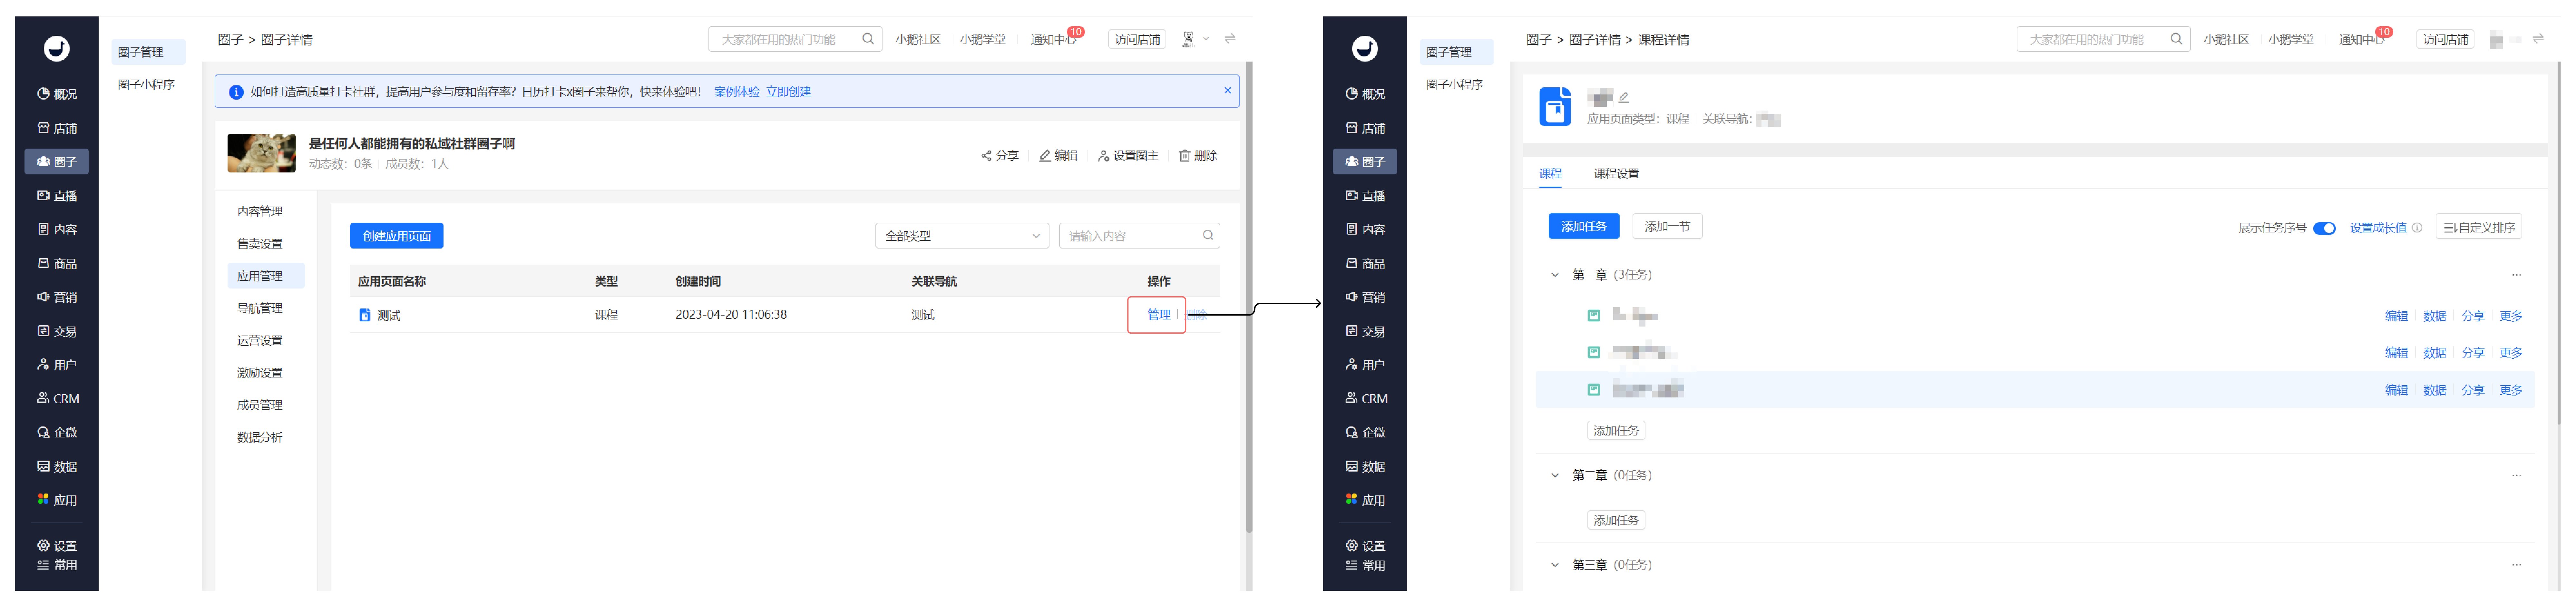Collapse the 第一章 chapter chevron
This screenshot has width=2576, height=606.
click(x=1555, y=275)
